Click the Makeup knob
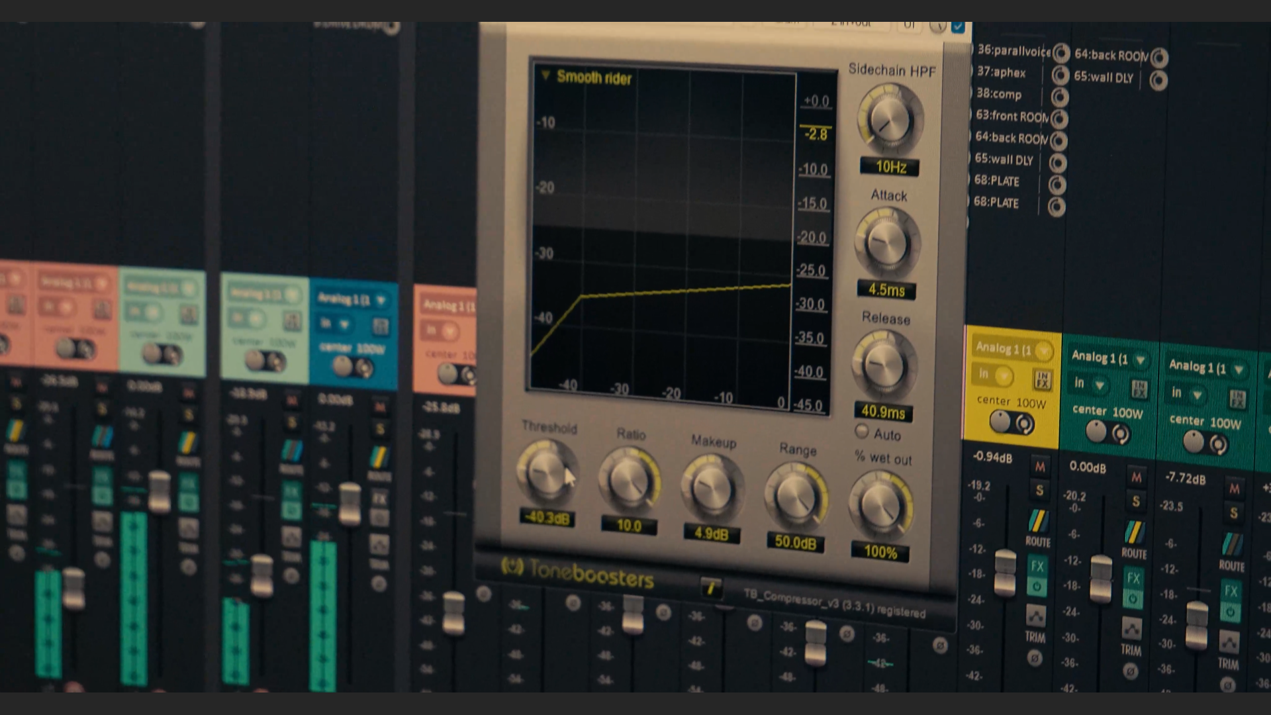 712,489
